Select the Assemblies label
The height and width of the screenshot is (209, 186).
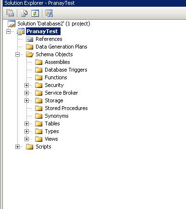57,62
